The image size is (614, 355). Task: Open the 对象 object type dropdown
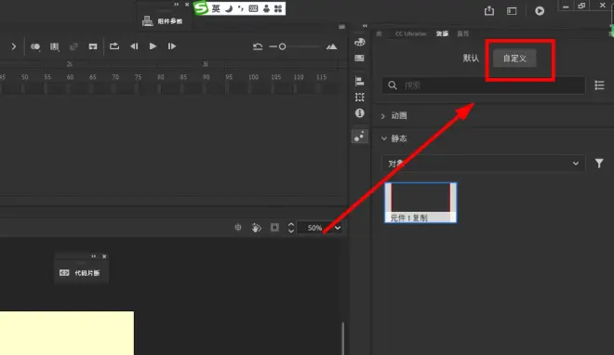[x=483, y=164]
